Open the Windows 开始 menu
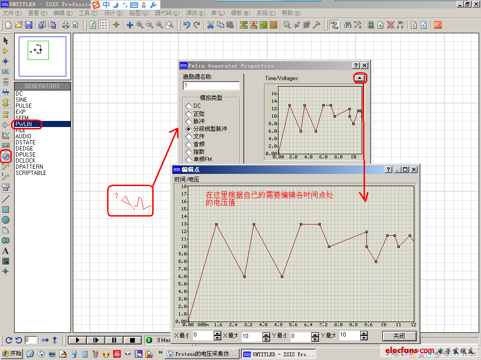This screenshot has height=360, width=481. click(12, 353)
